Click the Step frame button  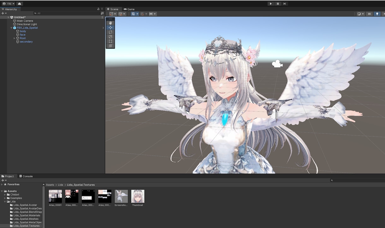(285, 4)
